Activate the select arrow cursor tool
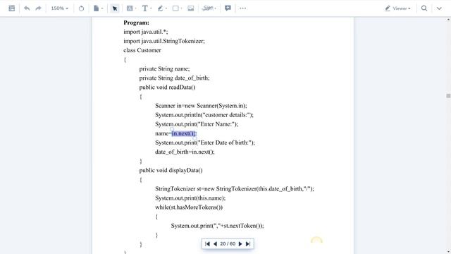This screenshot has height=254, width=451. coord(114,8)
